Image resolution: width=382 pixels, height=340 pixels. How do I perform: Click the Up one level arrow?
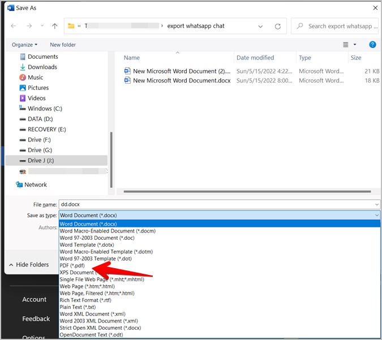click(54, 26)
